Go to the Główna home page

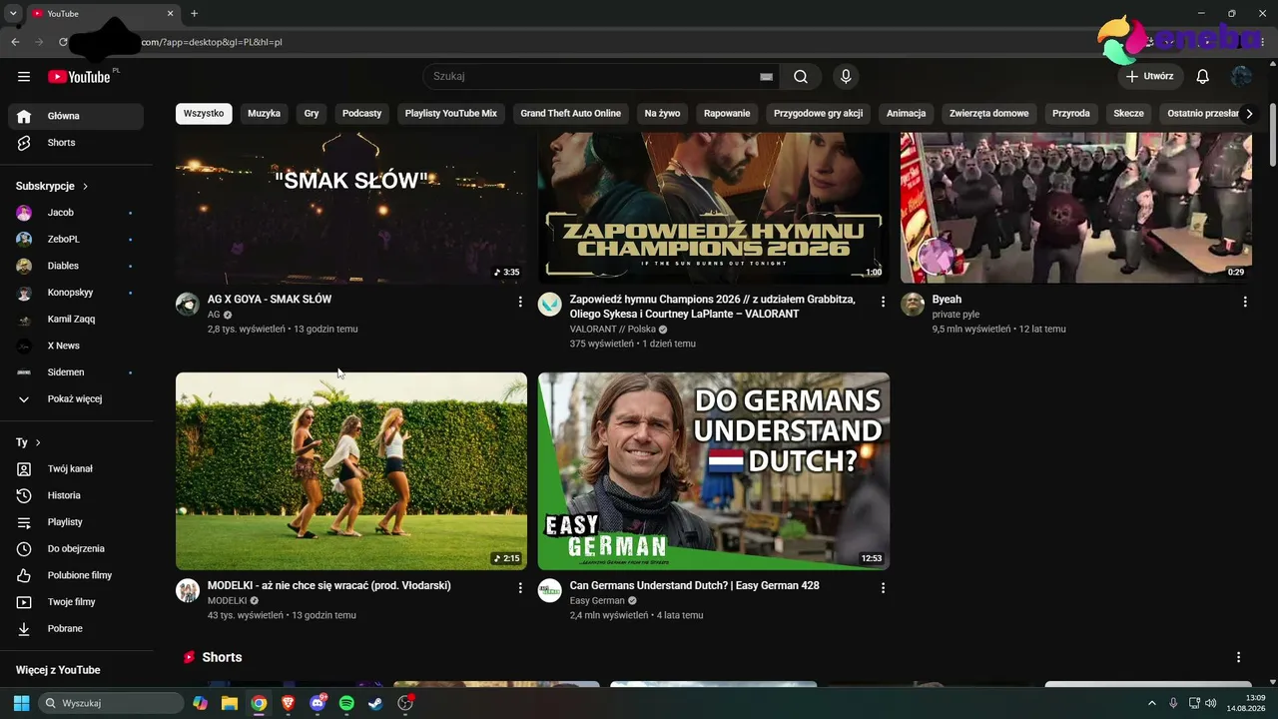76,116
